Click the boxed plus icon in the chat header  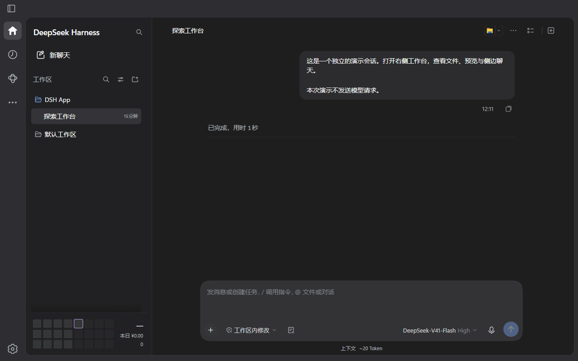pos(551,31)
